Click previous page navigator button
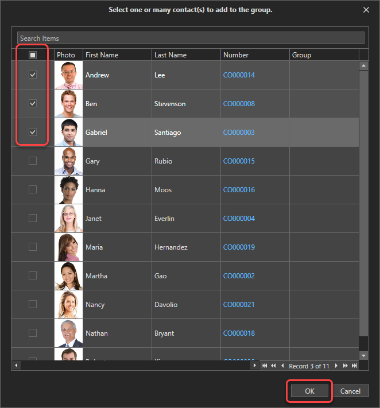 [x=273, y=366]
